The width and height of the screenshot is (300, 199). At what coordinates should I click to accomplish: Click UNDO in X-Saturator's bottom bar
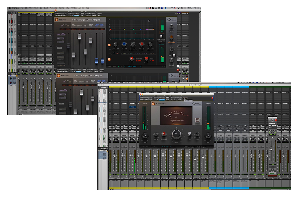tap(143, 147)
